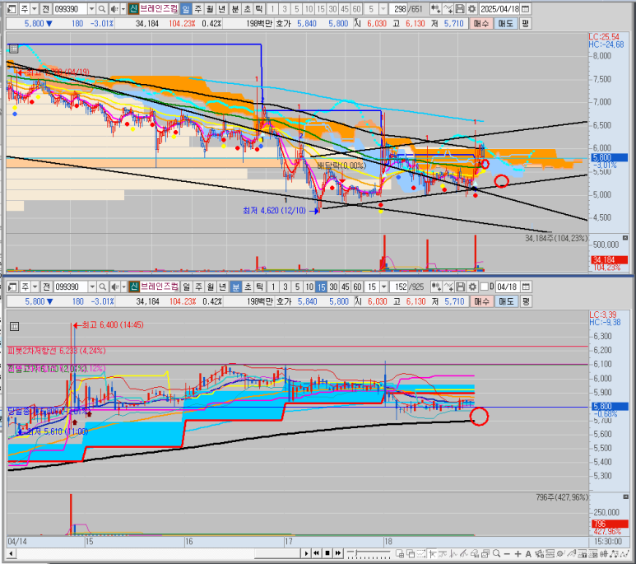Click the candle-add icon in top chart toolbar
The width and height of the screenshot is (636, 564).
[435, 9]
